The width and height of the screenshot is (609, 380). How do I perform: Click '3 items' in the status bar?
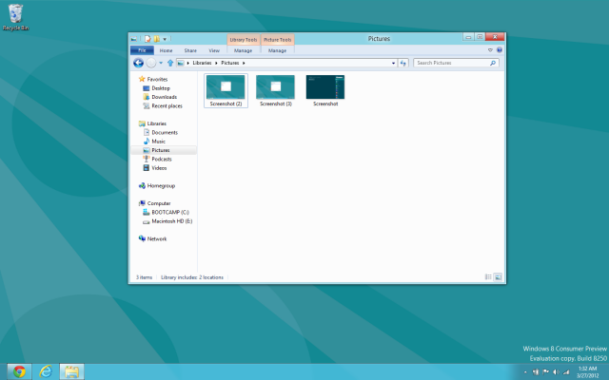click(144, 277)
